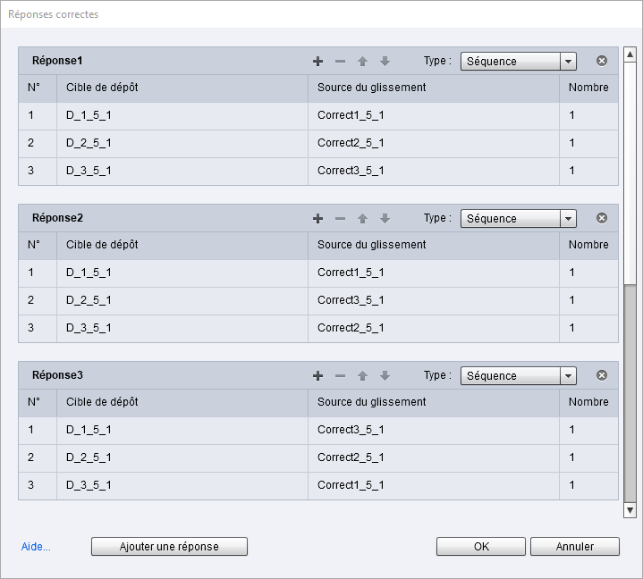The image size is (643, 579).
Task: Move row up in Réponse3
Action: click(362, 375)
